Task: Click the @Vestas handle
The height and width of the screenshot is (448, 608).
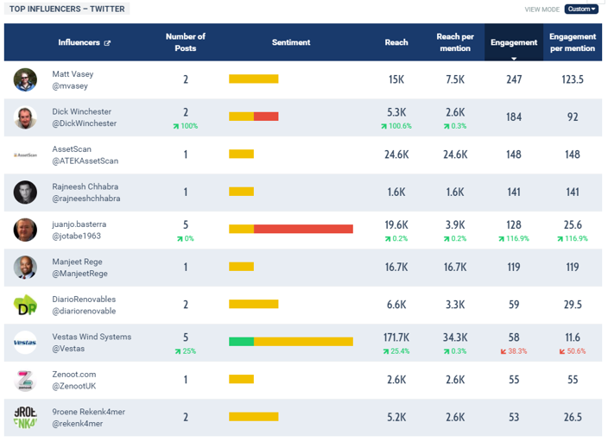Action: coord(68,349)
